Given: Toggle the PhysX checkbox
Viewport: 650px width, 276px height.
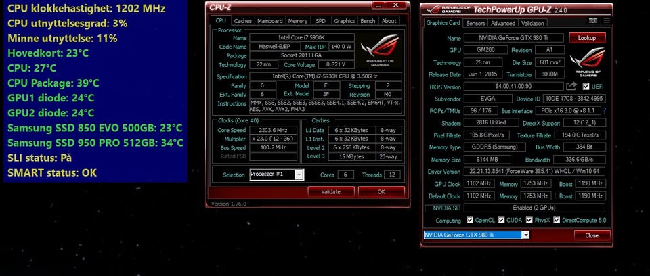Looking at the screenshot, I should pos(529,220).
